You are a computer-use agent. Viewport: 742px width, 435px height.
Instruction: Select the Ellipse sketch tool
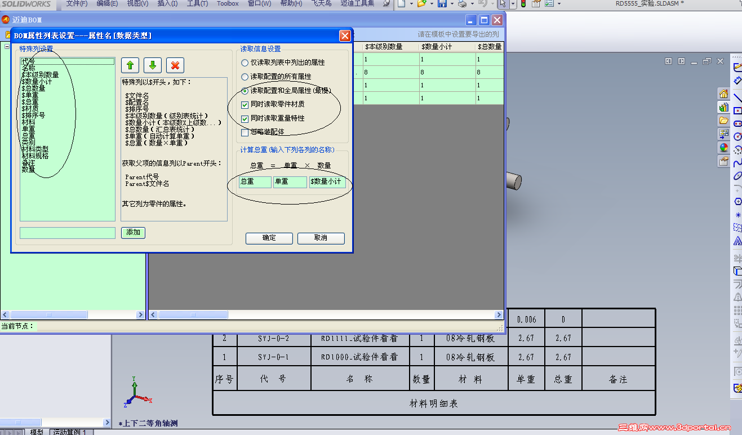[x=737, y=176]
